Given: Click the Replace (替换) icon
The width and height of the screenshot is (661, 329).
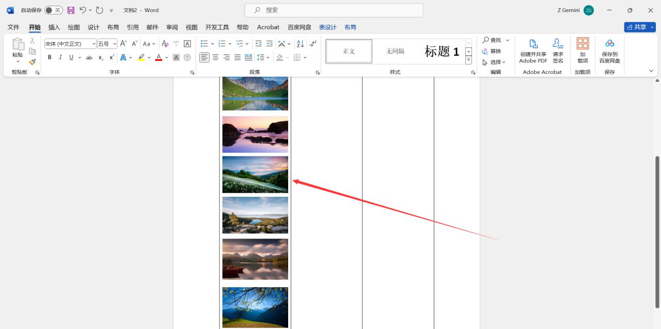Looking at the screenshot, I should tap(492, 51).
